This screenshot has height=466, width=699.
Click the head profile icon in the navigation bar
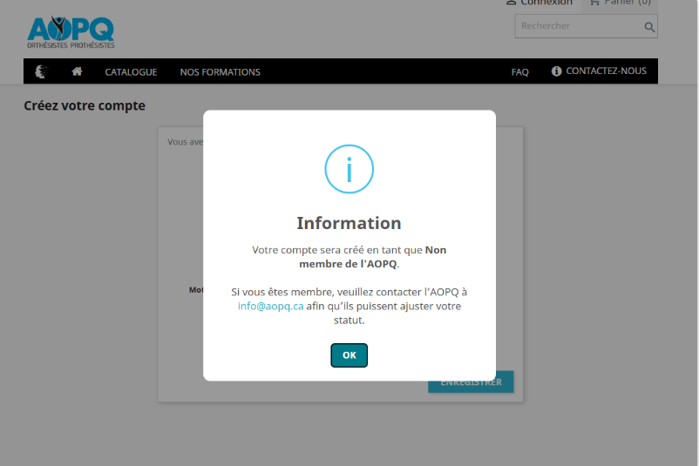click(x=42, y=71)
